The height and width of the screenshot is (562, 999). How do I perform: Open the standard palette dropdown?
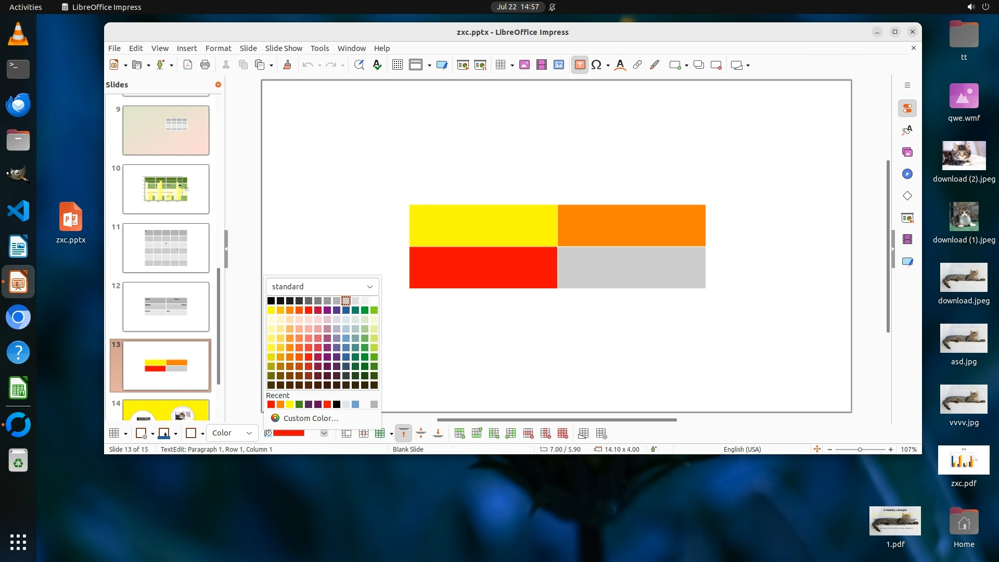click(x=322, y=287)
